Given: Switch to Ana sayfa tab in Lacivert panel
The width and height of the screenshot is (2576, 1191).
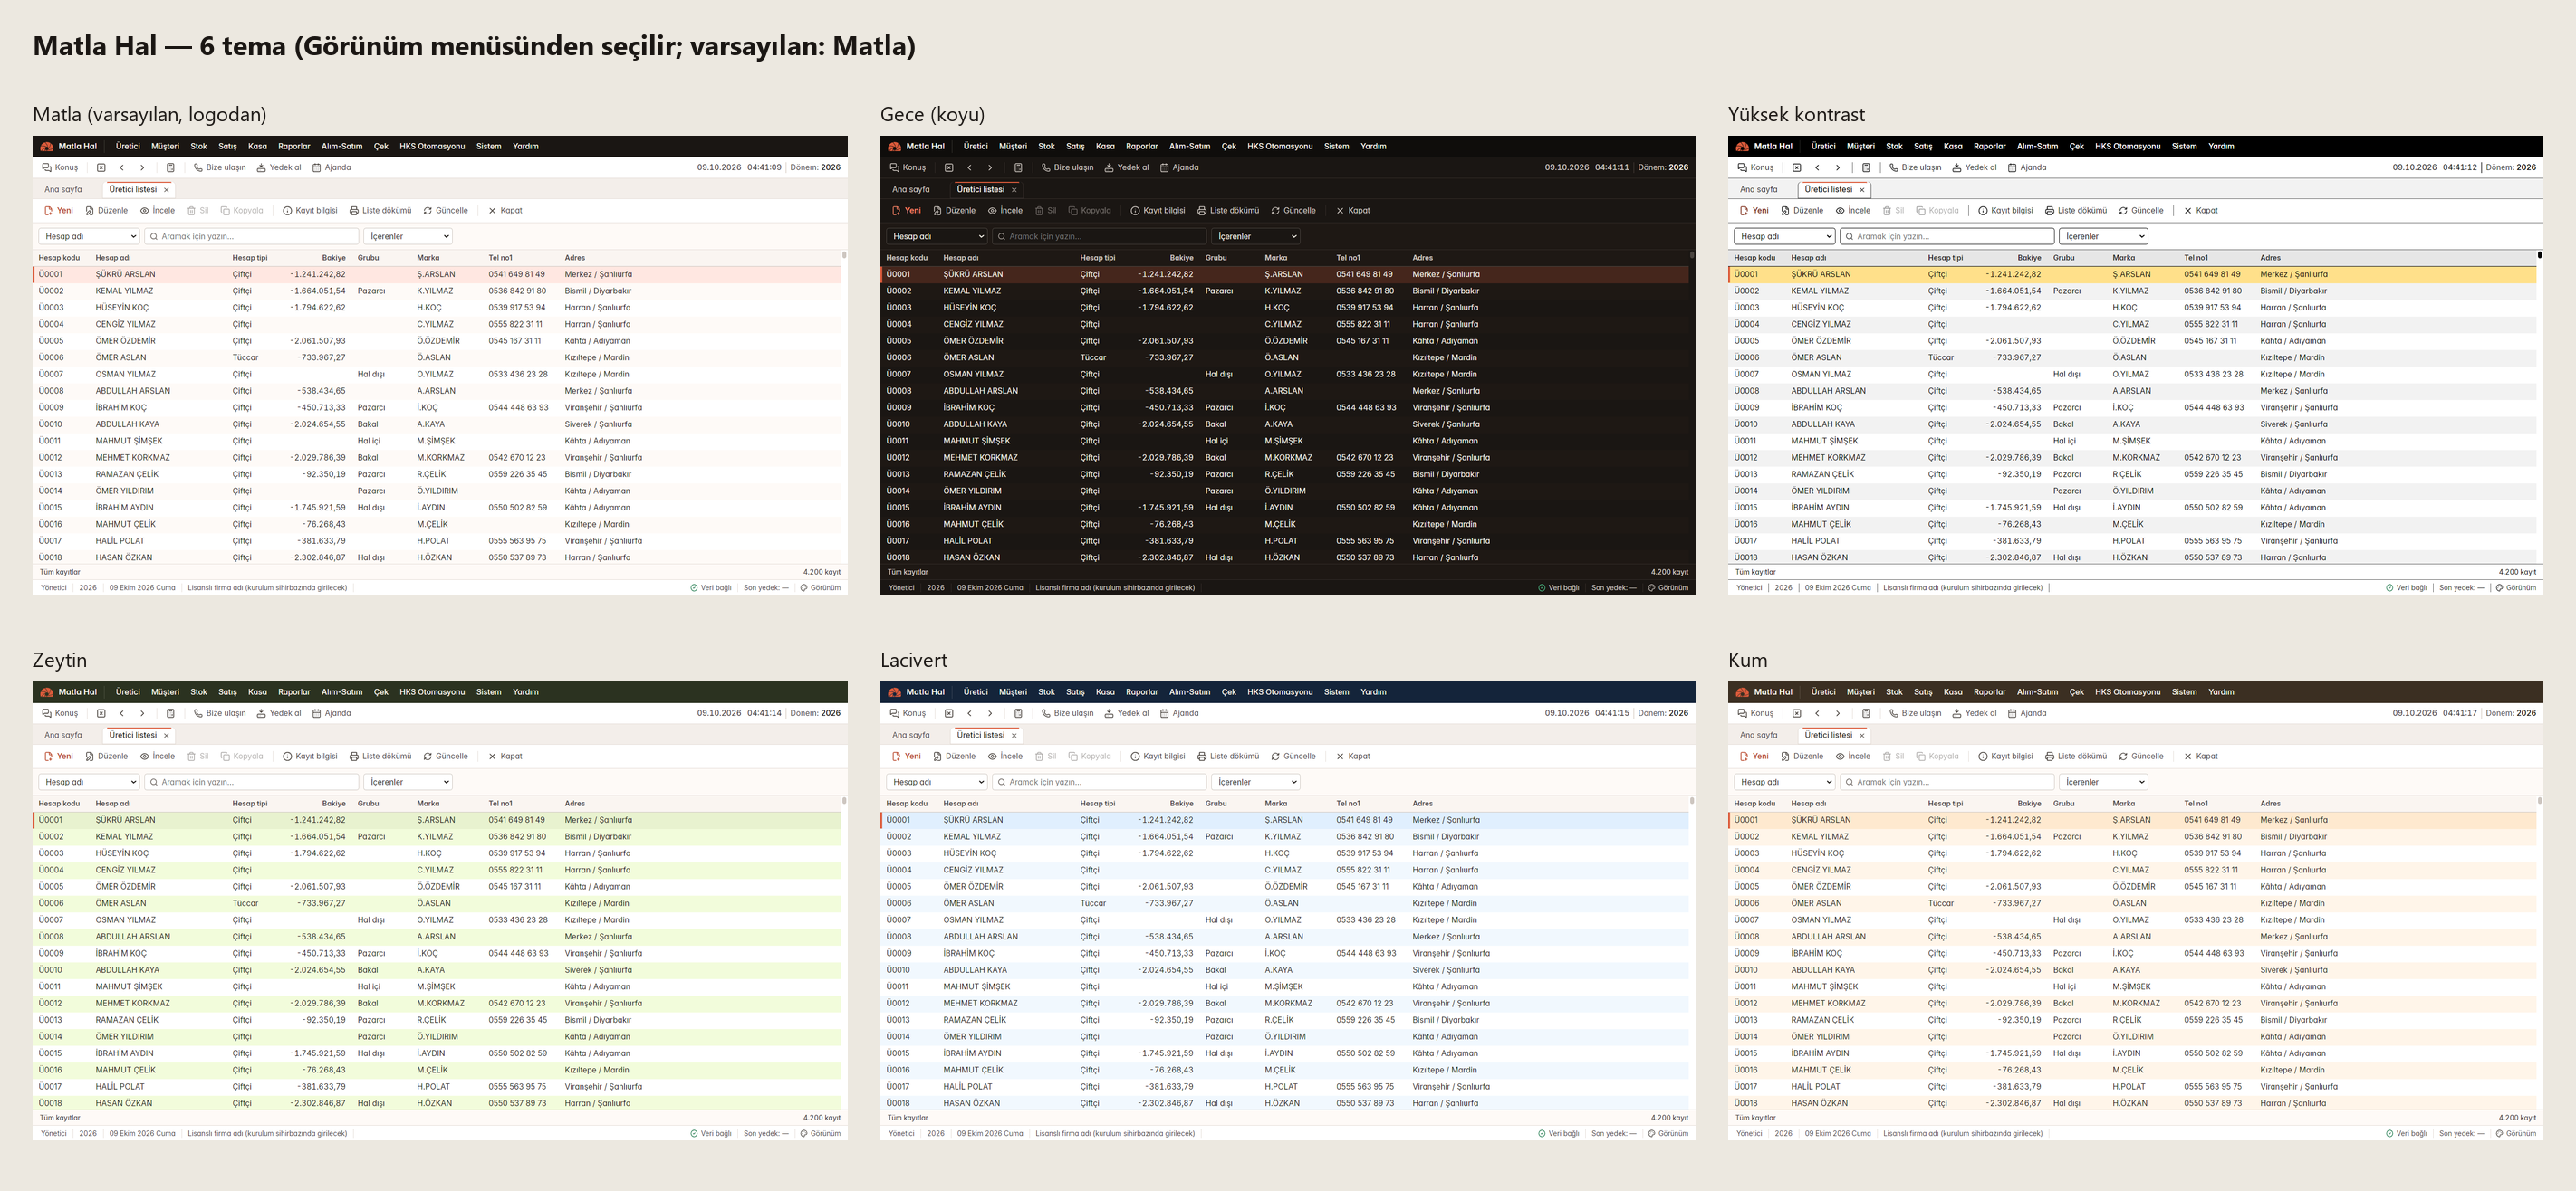Looking at the screenshot, I should click(910, 736).
